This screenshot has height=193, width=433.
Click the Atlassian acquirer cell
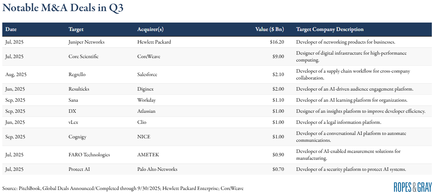tap(146, 111)
